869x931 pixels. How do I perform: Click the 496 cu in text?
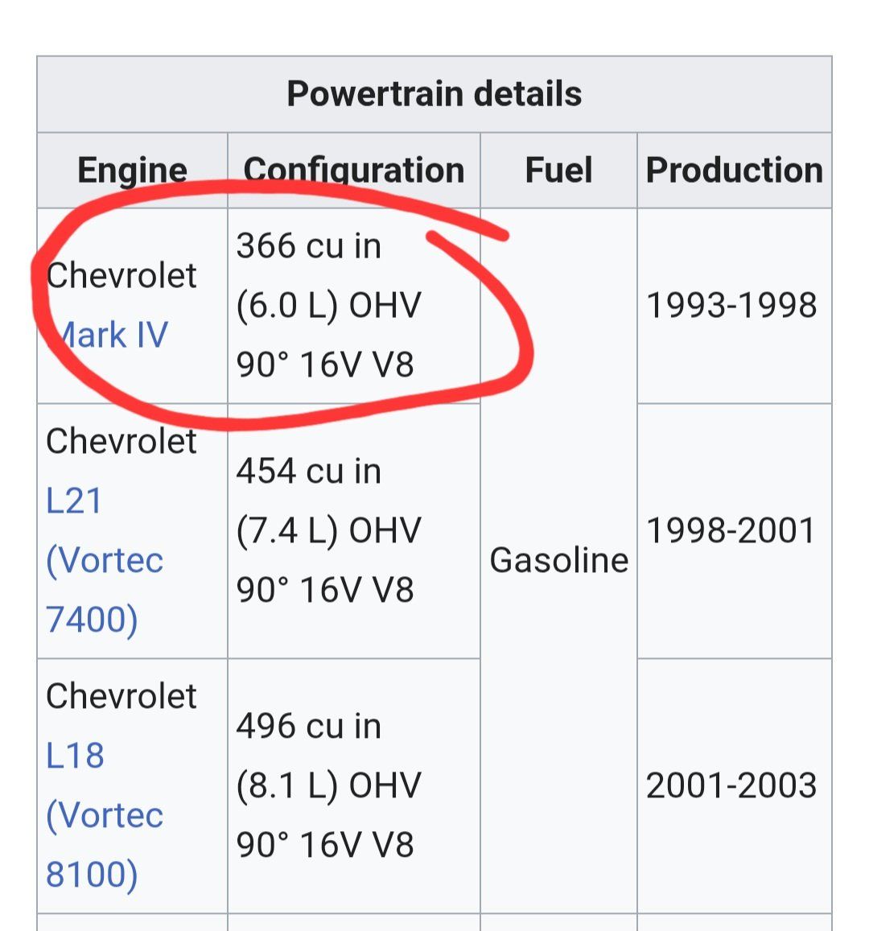point(308,726)
